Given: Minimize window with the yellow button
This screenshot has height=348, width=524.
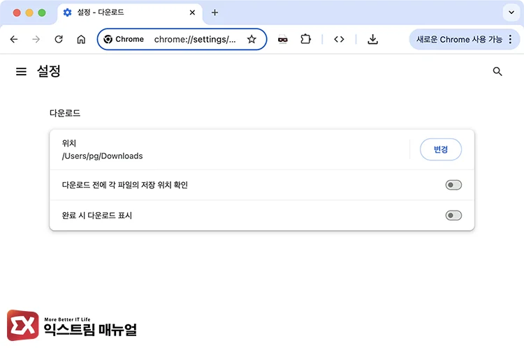Looking at the screenshot, I should click(29, 13).
